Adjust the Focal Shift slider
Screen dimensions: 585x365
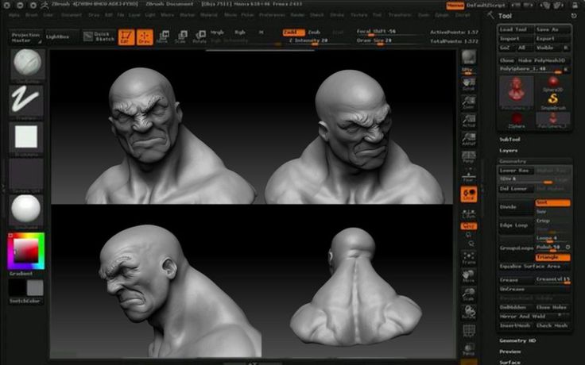(x=388, y=32)
